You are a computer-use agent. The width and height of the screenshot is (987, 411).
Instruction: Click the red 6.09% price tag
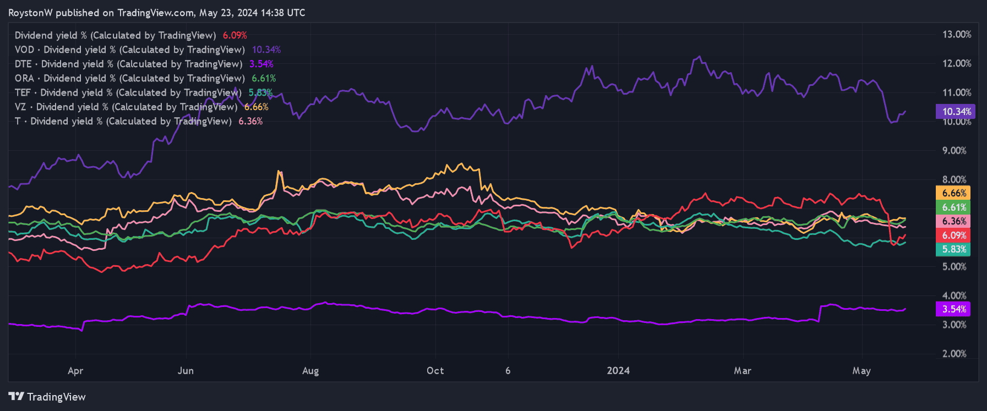coord(953,235)
